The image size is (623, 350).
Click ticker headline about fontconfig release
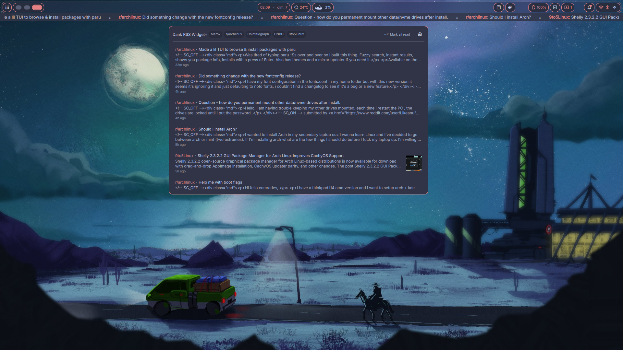point(186,17)
